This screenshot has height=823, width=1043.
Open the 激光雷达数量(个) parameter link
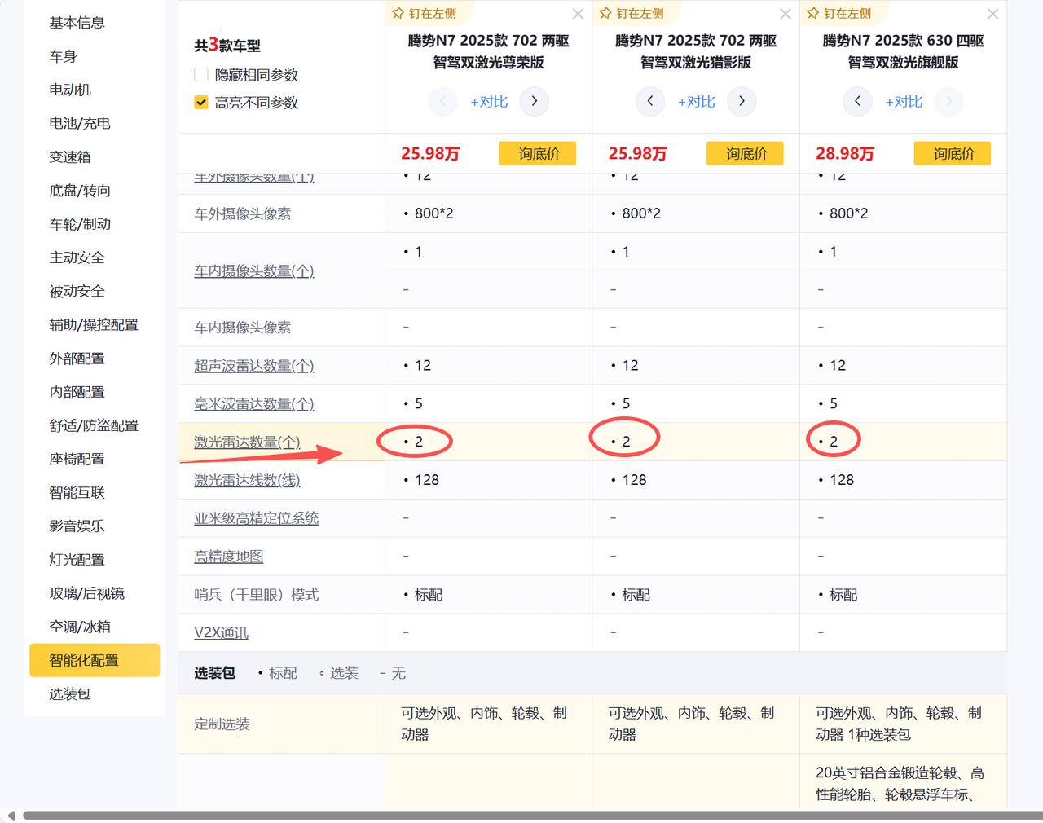click(x=247, y=442)
